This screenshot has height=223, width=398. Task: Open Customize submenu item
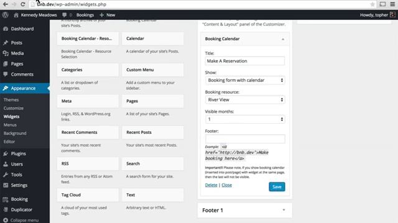pos(14,108)
